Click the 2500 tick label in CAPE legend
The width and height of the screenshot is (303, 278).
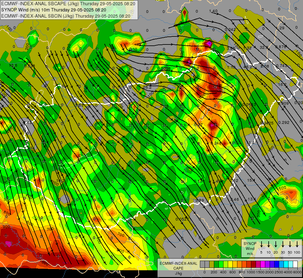279,272
